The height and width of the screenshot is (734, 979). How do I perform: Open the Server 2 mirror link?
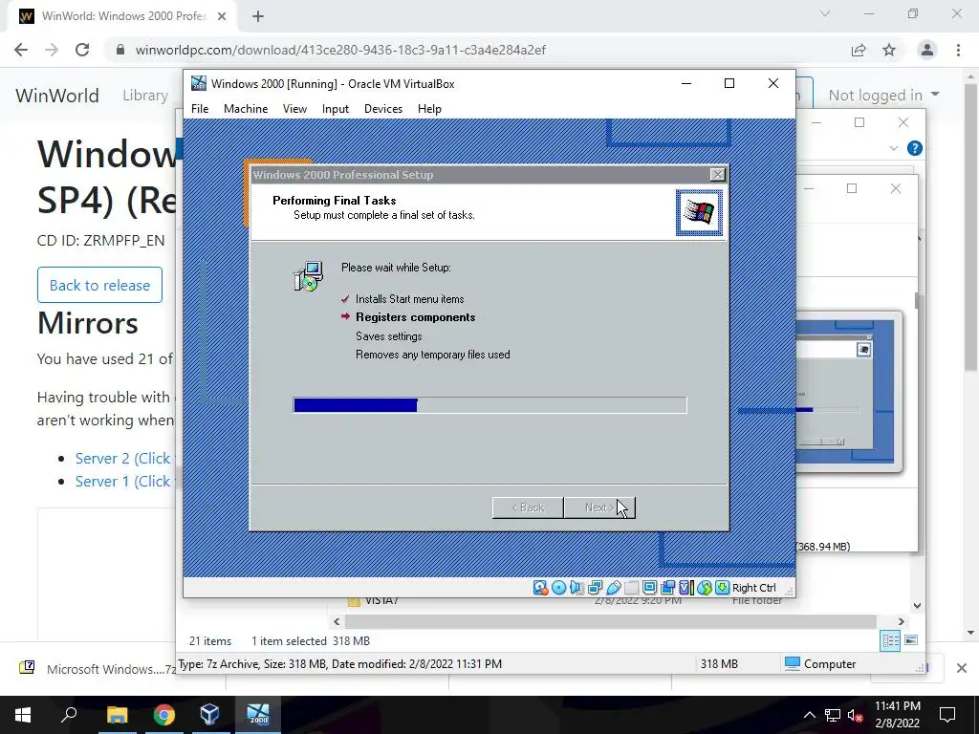pyautogui.click(x=123, y=458)
